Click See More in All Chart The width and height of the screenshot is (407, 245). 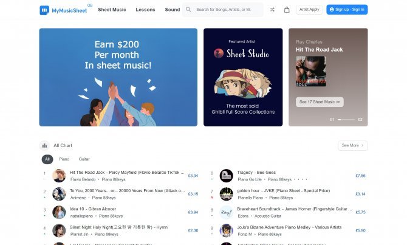(x=353, y=145)
